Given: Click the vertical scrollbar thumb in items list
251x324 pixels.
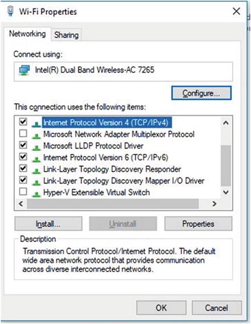Looking at the screenshot, I should pos(226,165).
